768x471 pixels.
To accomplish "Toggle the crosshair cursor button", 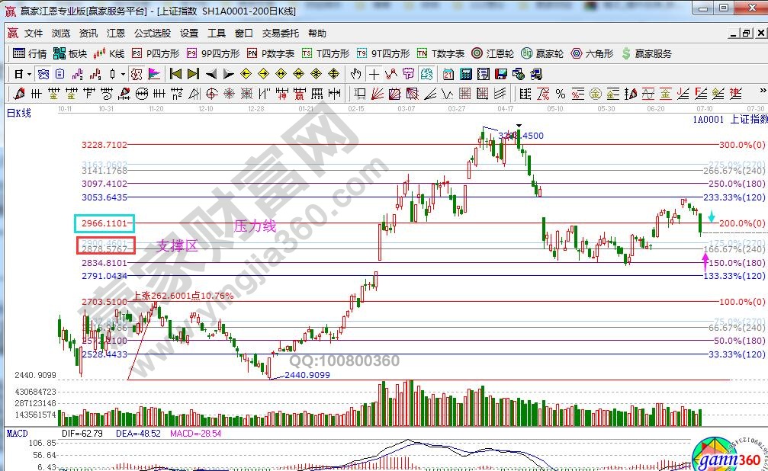I will click(374, 74).
